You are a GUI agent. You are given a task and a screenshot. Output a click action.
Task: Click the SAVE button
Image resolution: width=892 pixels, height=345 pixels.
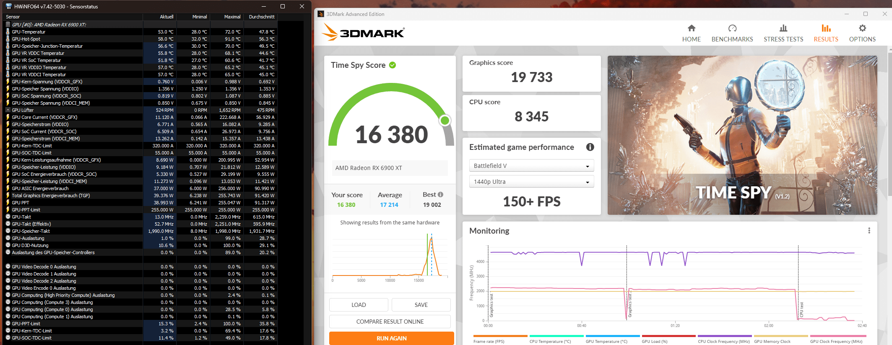pyautogui.click(x=421, y=305)
